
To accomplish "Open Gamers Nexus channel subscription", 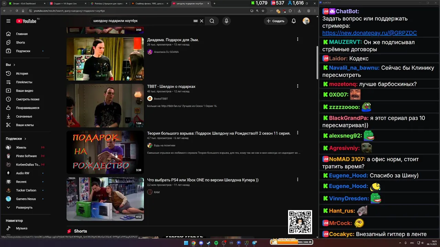I will click(26, 199).
